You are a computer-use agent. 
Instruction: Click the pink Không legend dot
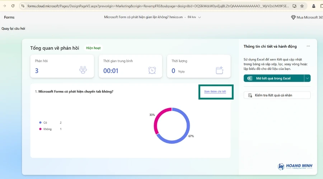[40, 129]
